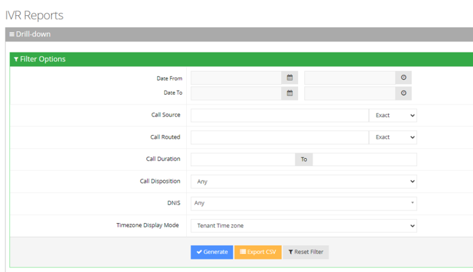Focus the Call Routed text field
473x272 pixels.
(279, 138)
